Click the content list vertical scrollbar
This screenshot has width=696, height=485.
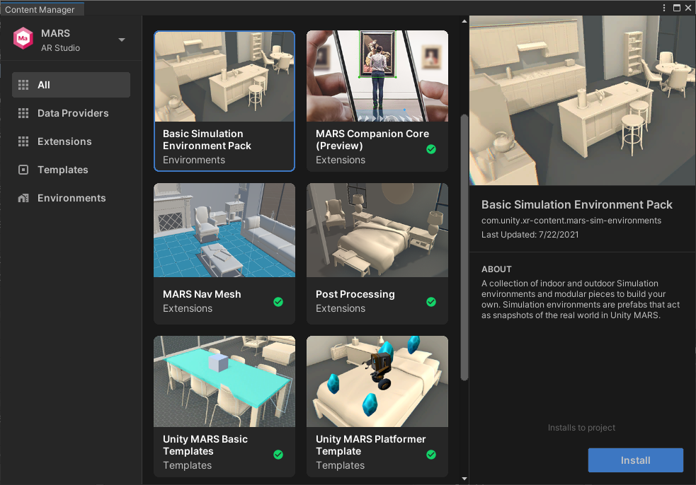click(x=464, y=247)
